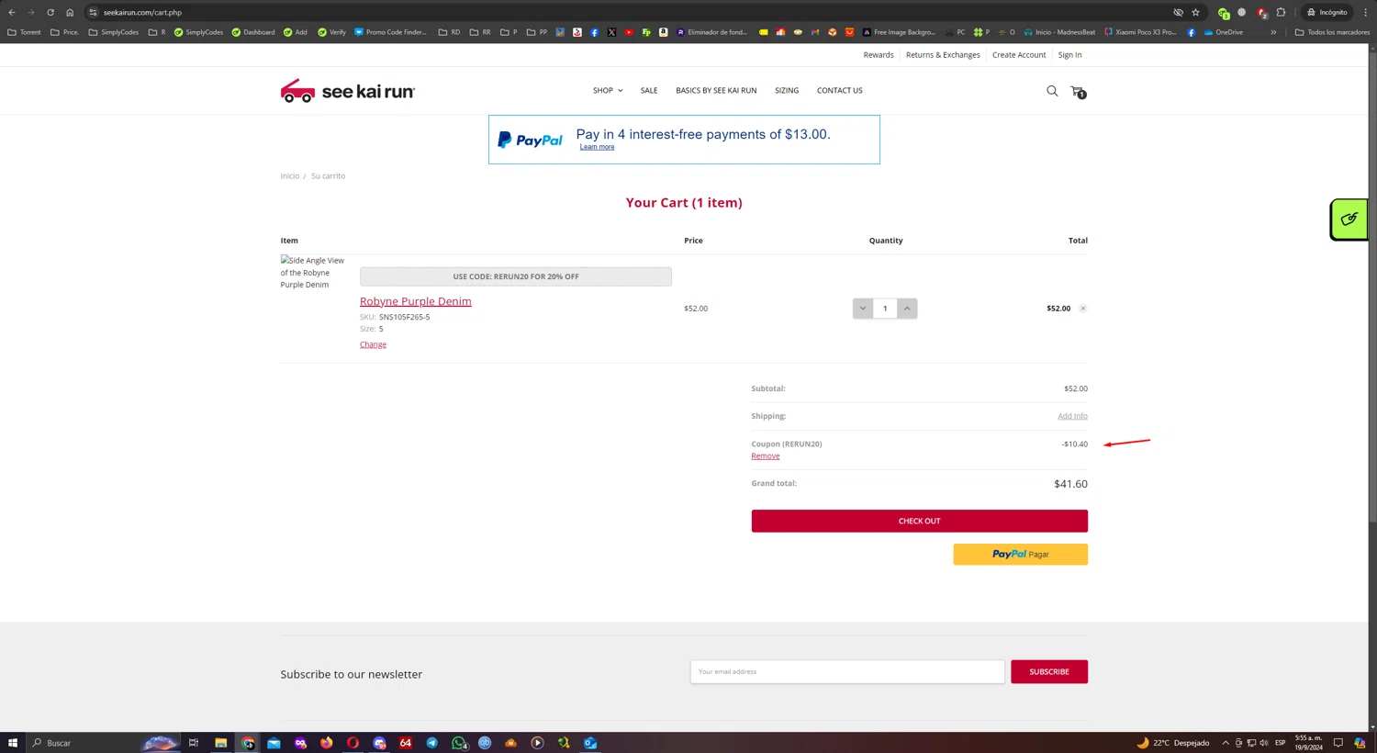Open WhatsApp from the taskbar

(x=459, y=743)
